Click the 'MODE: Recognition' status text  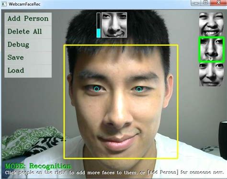click(38, 166)
